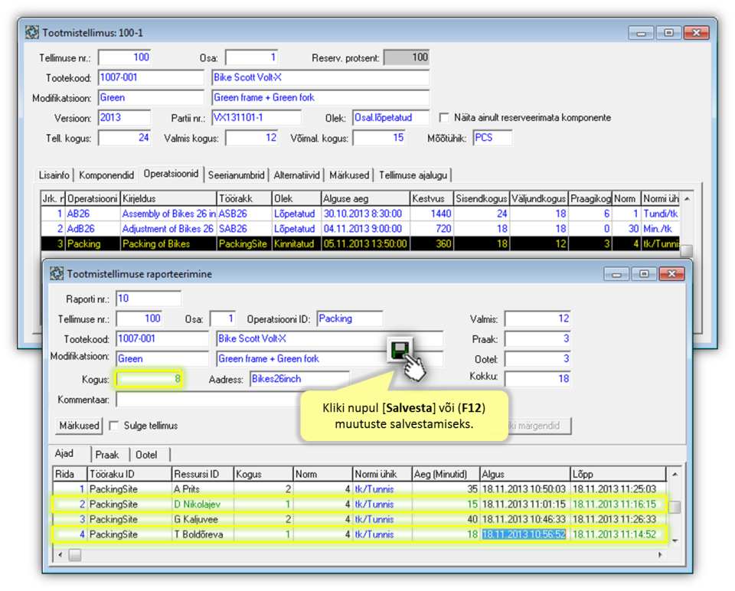Select the Operatsioonid tab

click(x=171, y=174)
